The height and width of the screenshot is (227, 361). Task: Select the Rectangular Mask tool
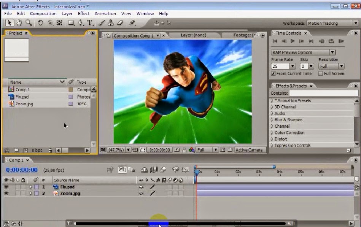(x=71, y=23)
